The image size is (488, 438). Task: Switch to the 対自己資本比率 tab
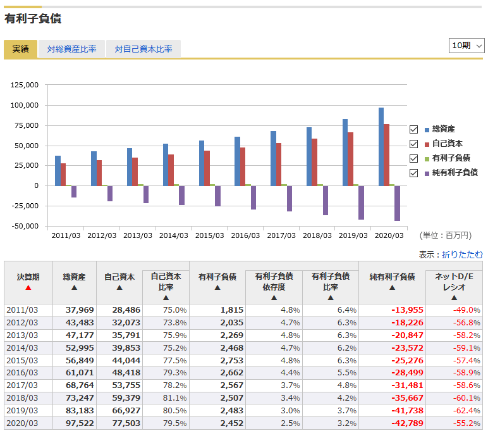[x=143, y=49]
